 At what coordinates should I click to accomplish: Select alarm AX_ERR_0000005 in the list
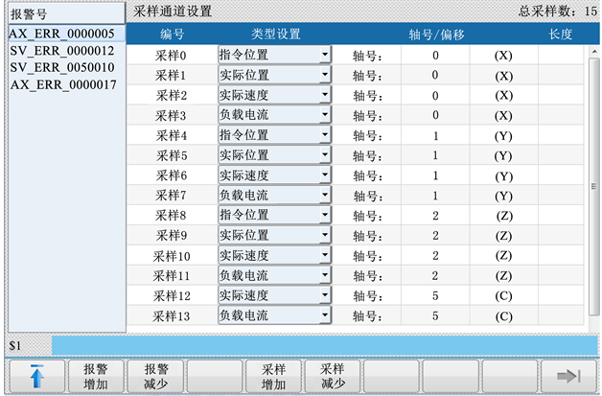pyautogui.click(x=63, y=33)
